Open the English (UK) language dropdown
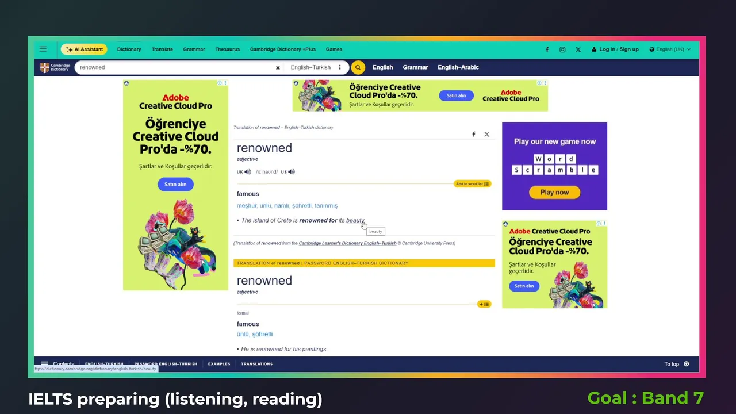This screenshot has width=736, height=414. point(670,49)
